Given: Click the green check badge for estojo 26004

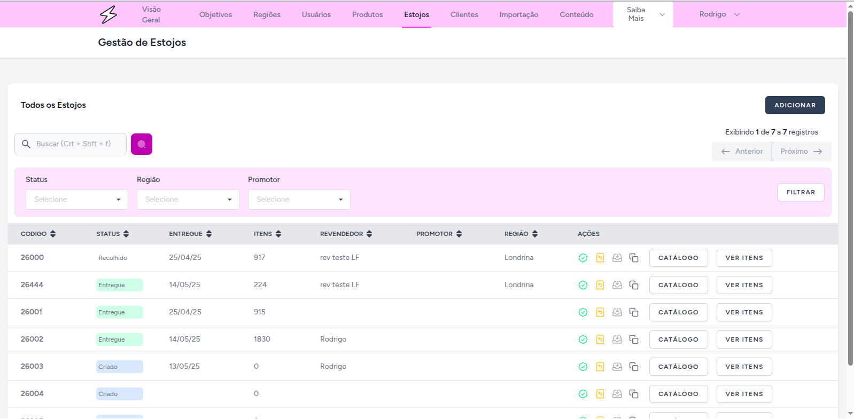Looking at the screenshot, I should pyautogui.click(x=583, y=394).
